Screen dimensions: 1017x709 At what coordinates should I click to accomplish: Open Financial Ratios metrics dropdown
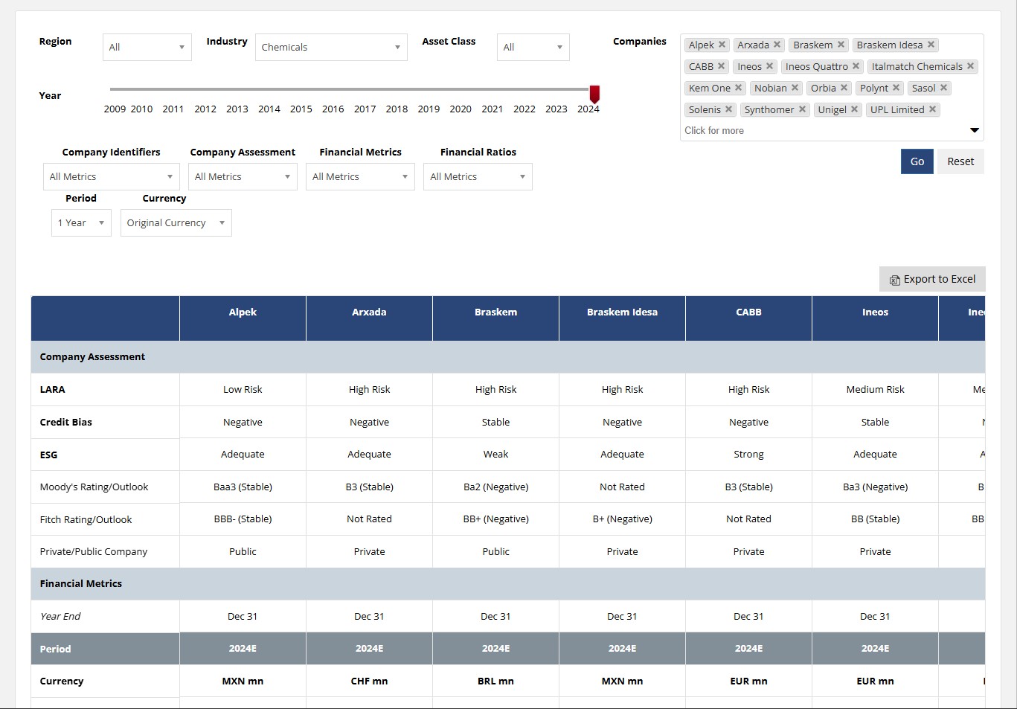(478, 176)
